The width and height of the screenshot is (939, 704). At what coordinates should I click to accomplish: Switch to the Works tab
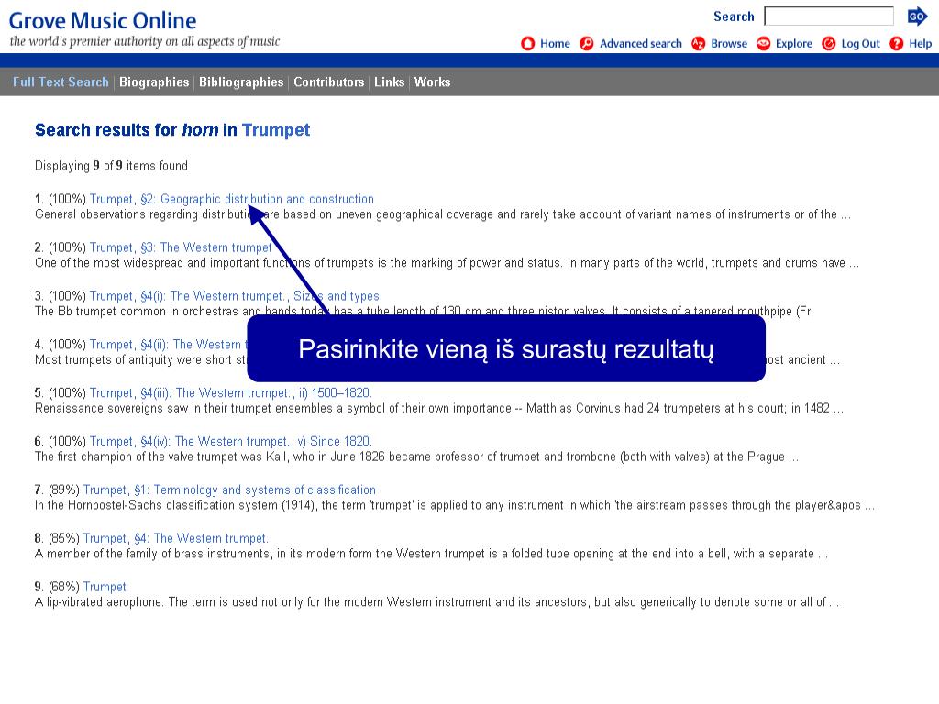[x=433, y=82]
